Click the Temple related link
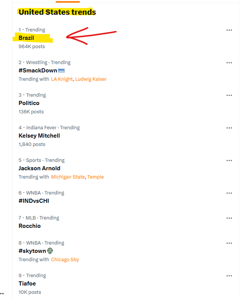 tap(95, 177)
